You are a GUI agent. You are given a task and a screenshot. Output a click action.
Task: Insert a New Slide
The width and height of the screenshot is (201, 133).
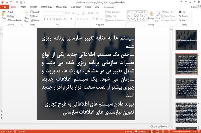tap(27, 16)
